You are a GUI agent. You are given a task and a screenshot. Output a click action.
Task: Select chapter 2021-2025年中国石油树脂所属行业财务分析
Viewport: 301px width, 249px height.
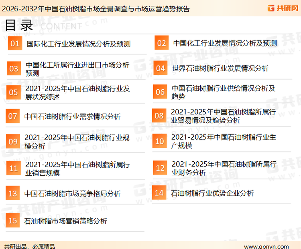pos(224,168)
